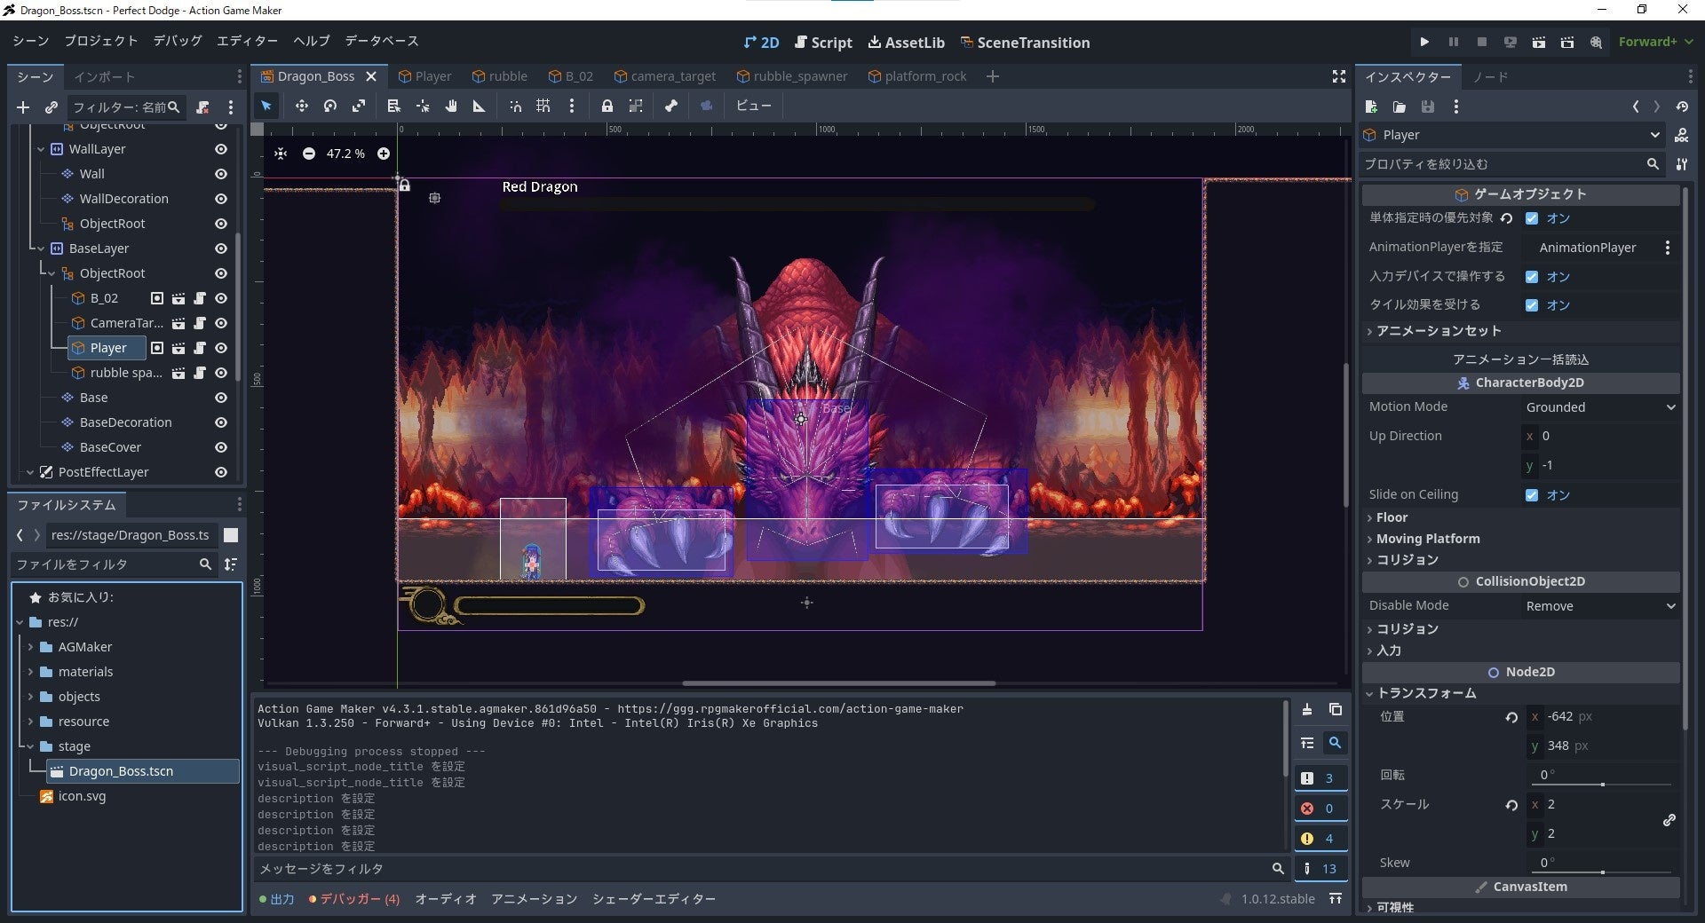Toggle the タイル効果を受ける checkbox
The image size is (1705, 923).
pos(1532,305)
